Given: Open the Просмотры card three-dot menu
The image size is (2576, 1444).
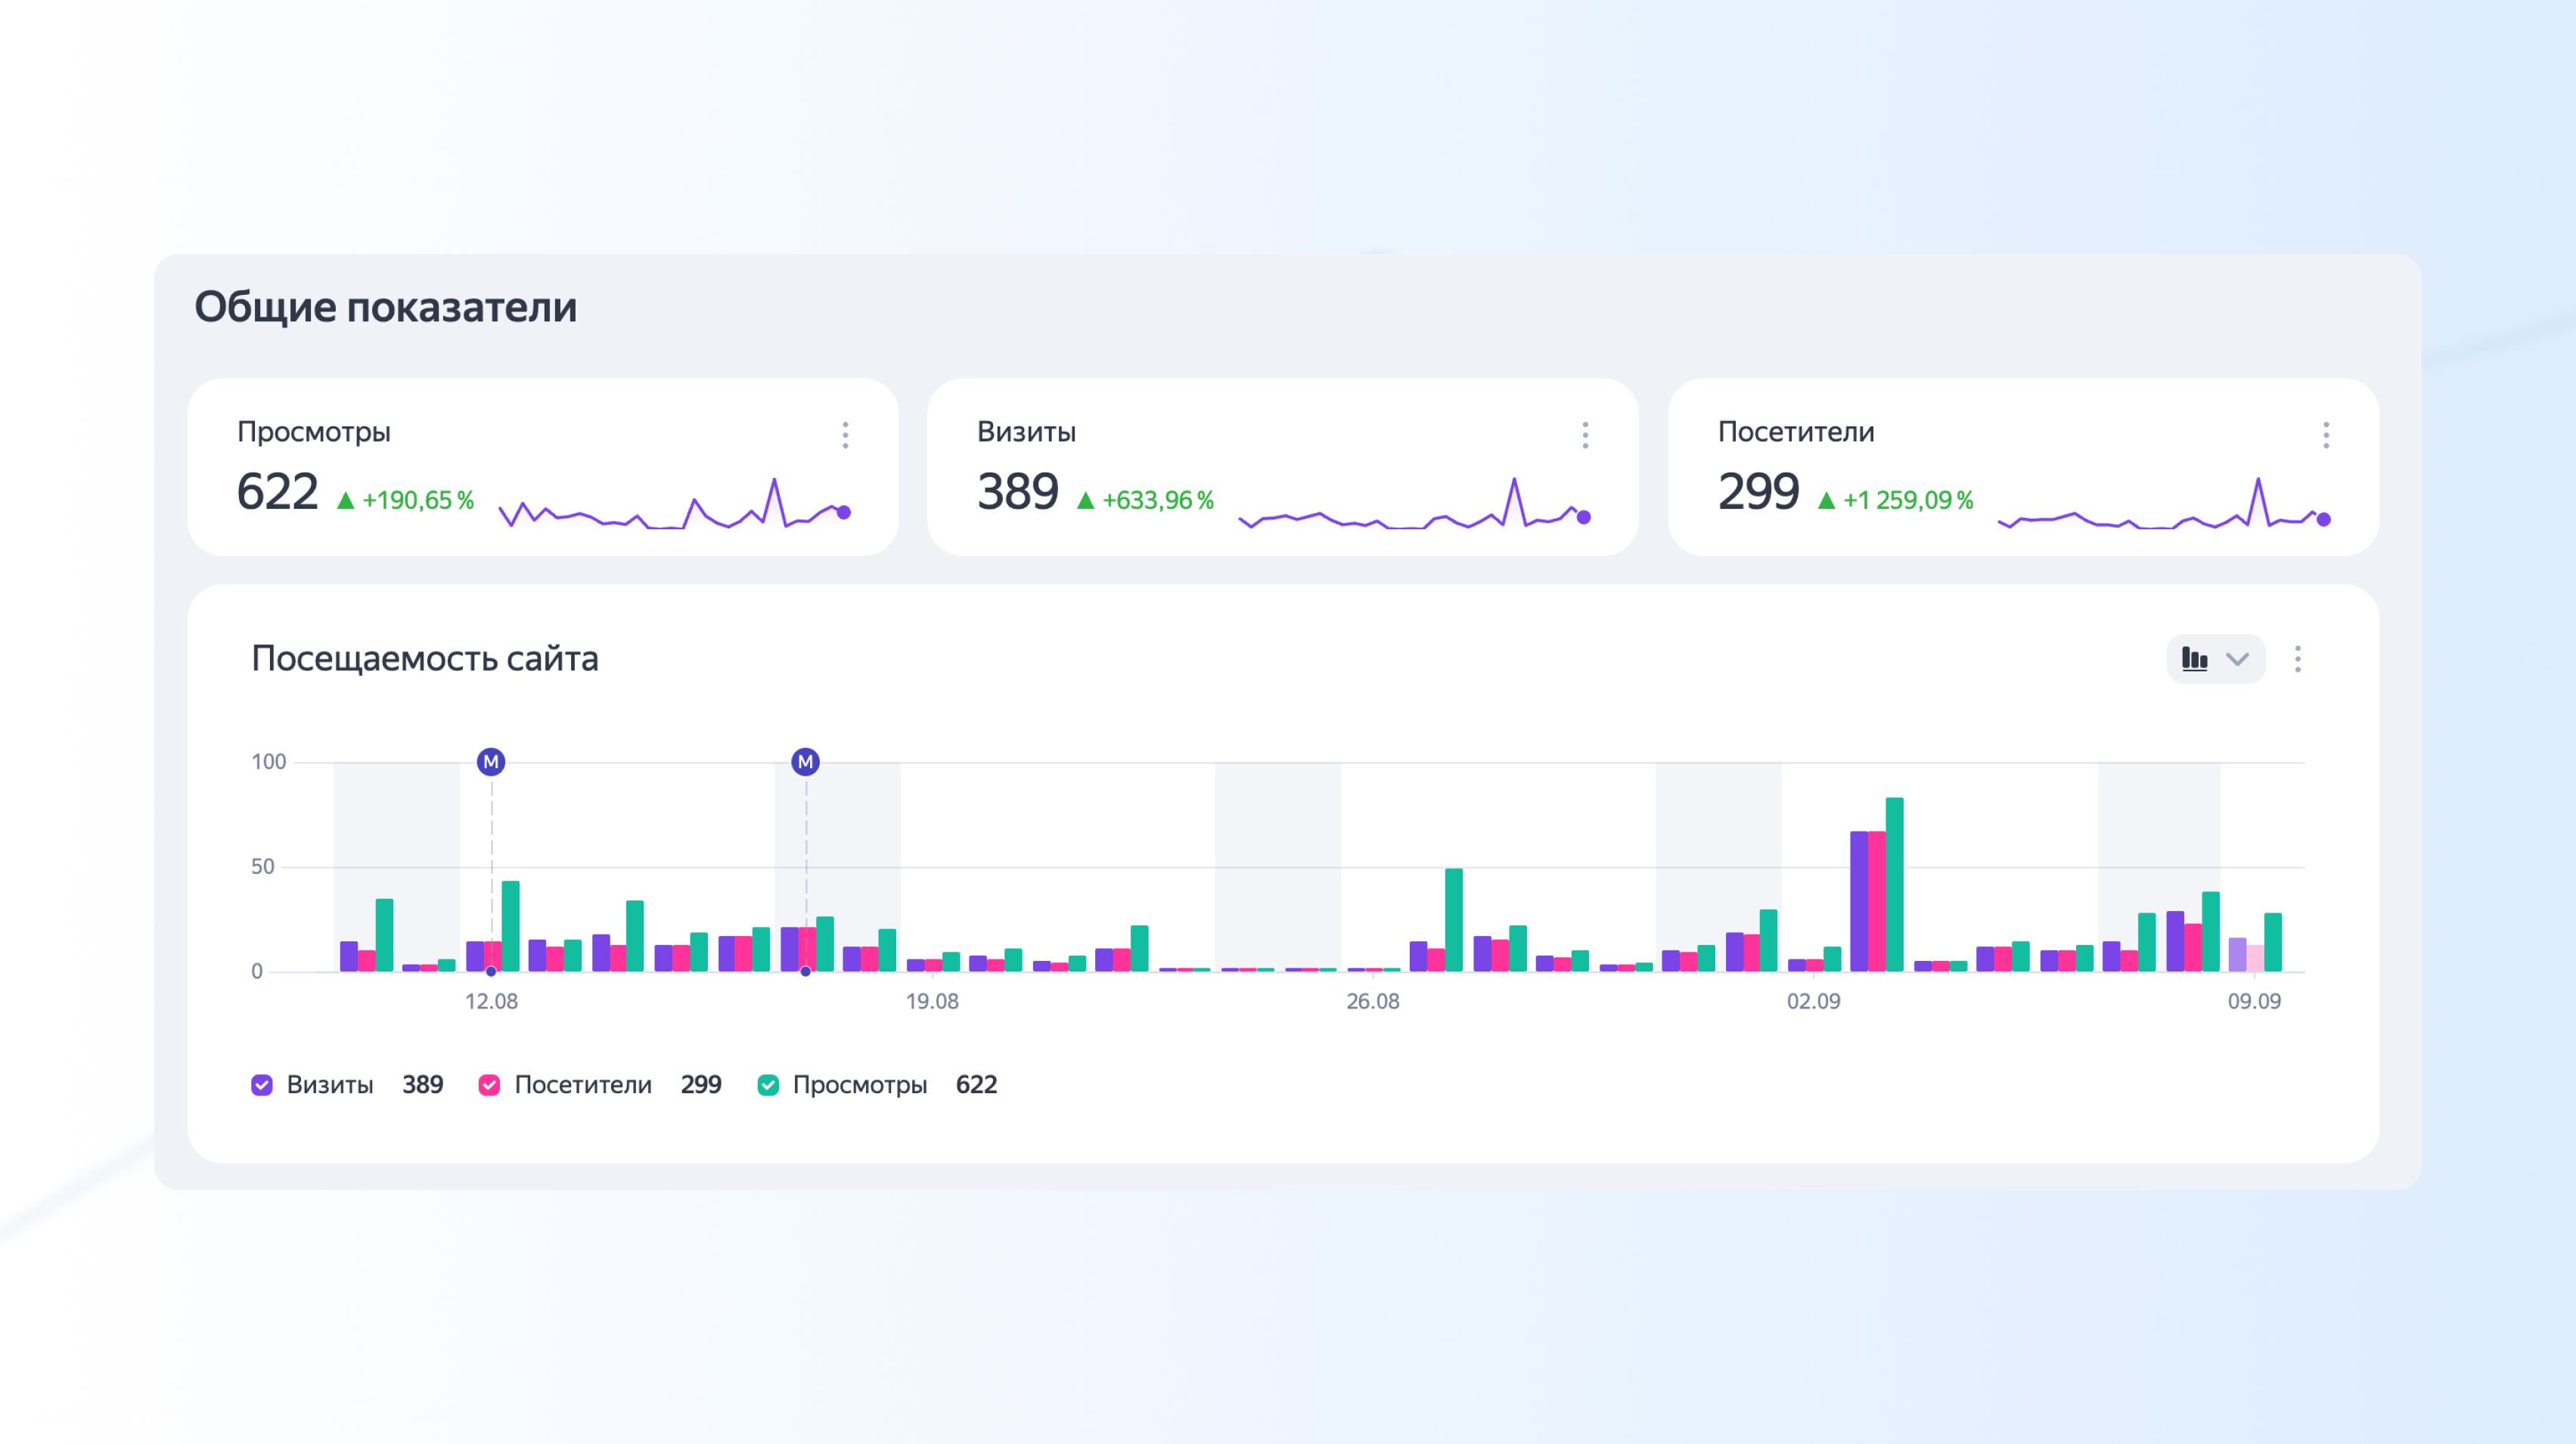Looking at the screenshot, I should (x=845, y=435).
